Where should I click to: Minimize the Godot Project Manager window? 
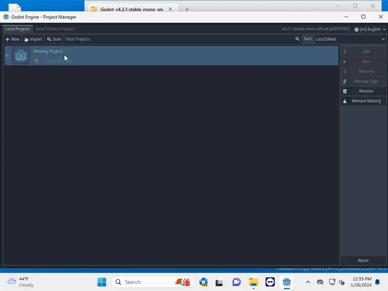coord(346,17)
